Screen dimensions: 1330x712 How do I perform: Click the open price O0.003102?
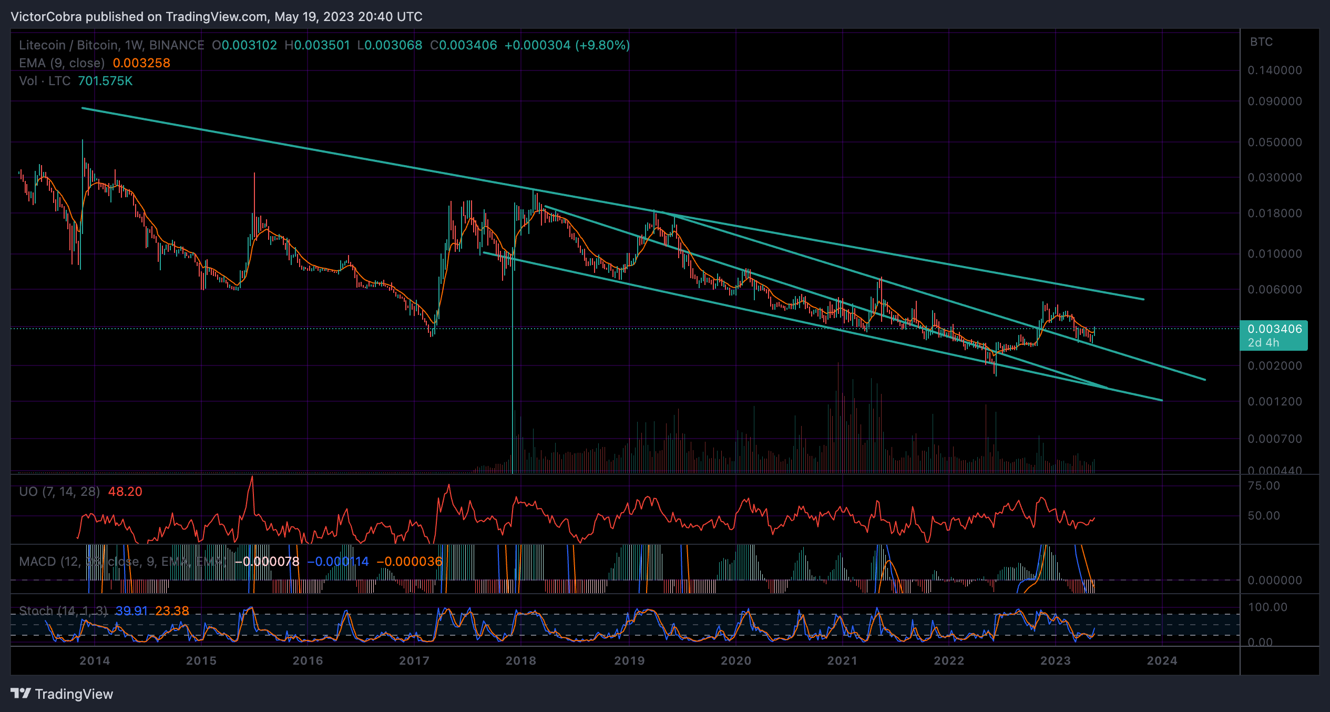[x=244, y=45]
